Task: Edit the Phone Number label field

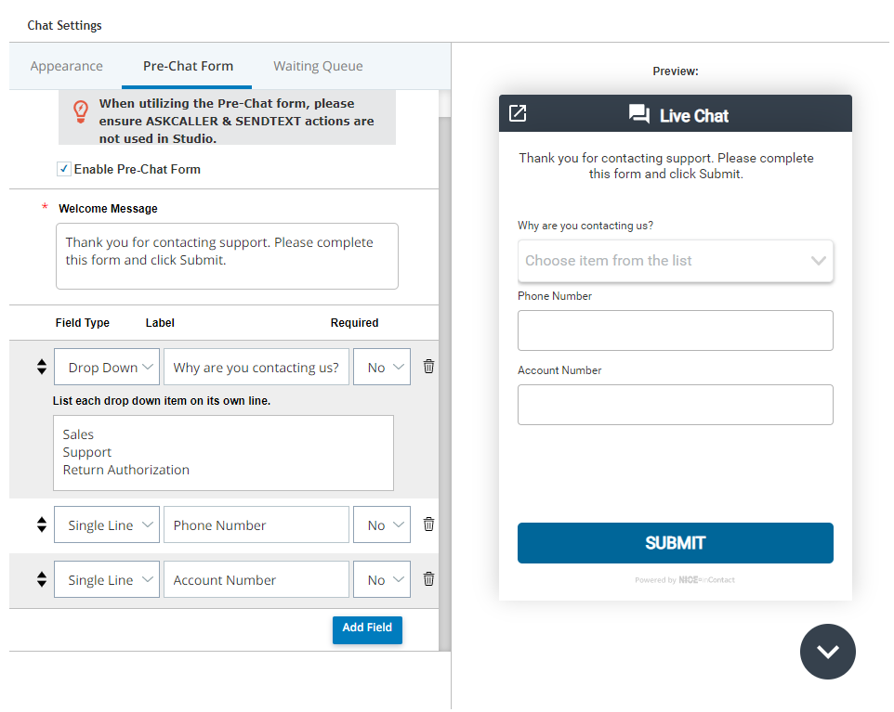Action: click(256, 524)
